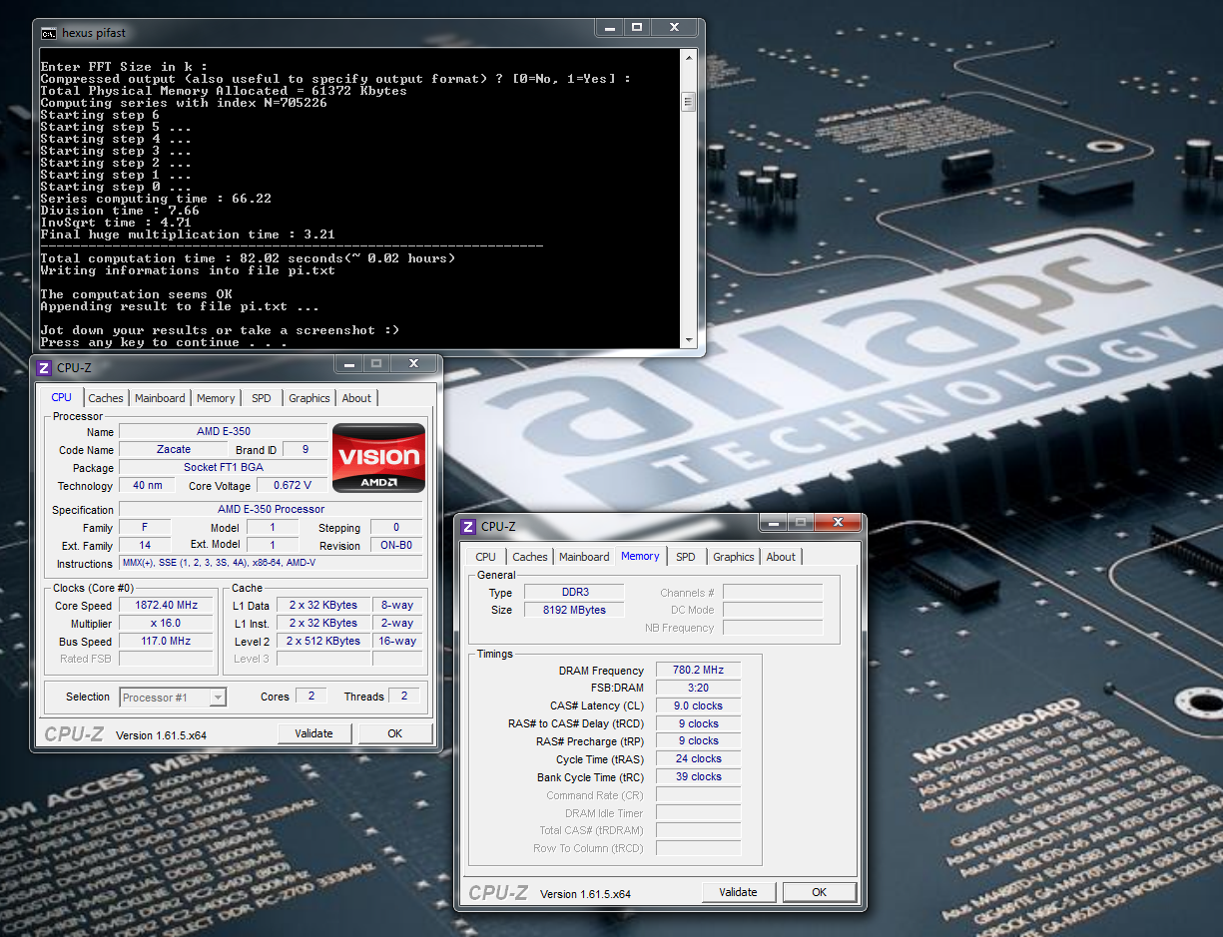This screenshot has width=1223, height=937.
Task: Click the Ext. Family value 14
Action: 145,545
